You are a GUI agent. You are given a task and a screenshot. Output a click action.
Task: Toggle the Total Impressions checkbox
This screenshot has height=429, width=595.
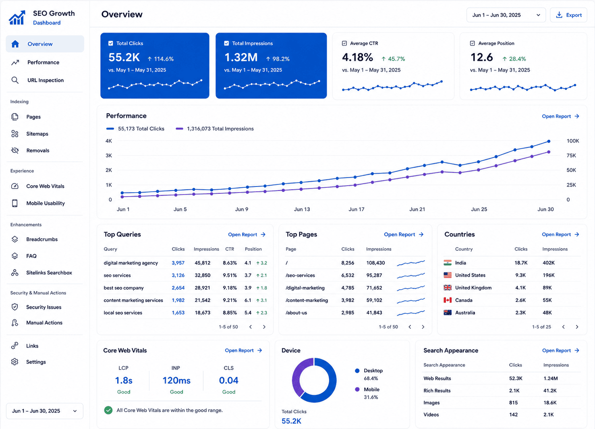[x=226, y=43]
